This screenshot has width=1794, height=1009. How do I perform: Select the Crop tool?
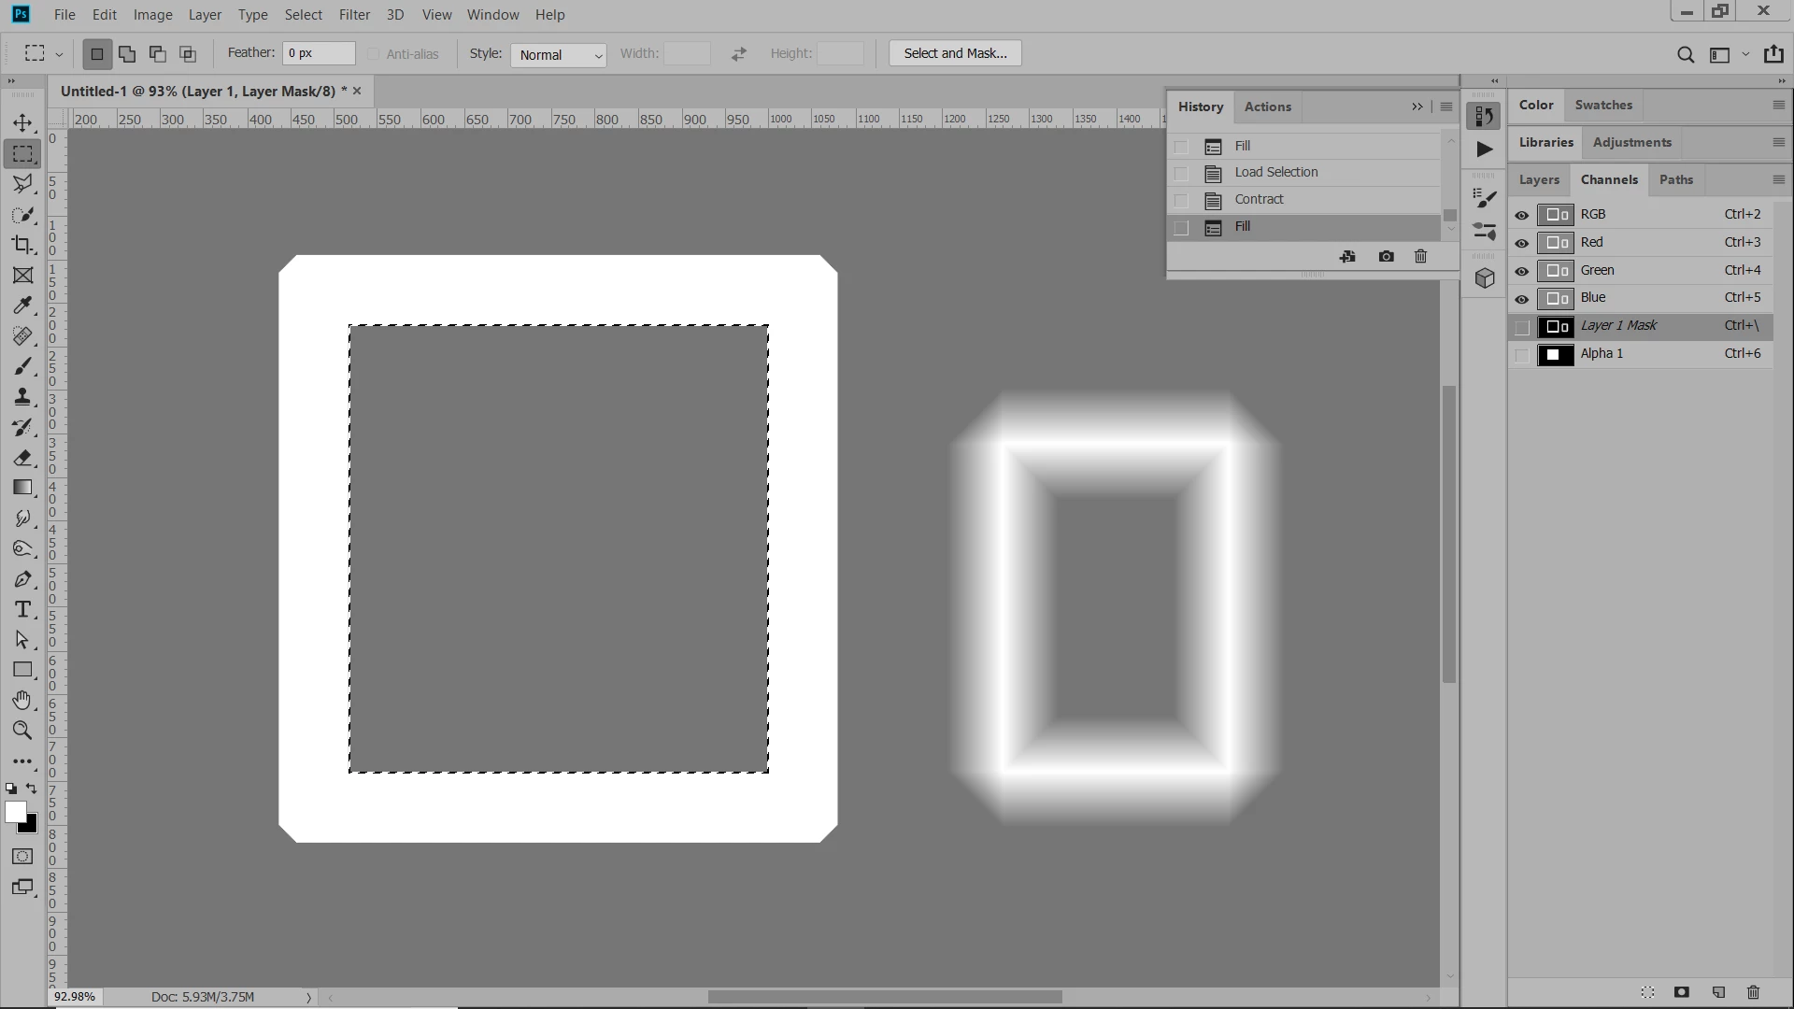click(22, 245)
